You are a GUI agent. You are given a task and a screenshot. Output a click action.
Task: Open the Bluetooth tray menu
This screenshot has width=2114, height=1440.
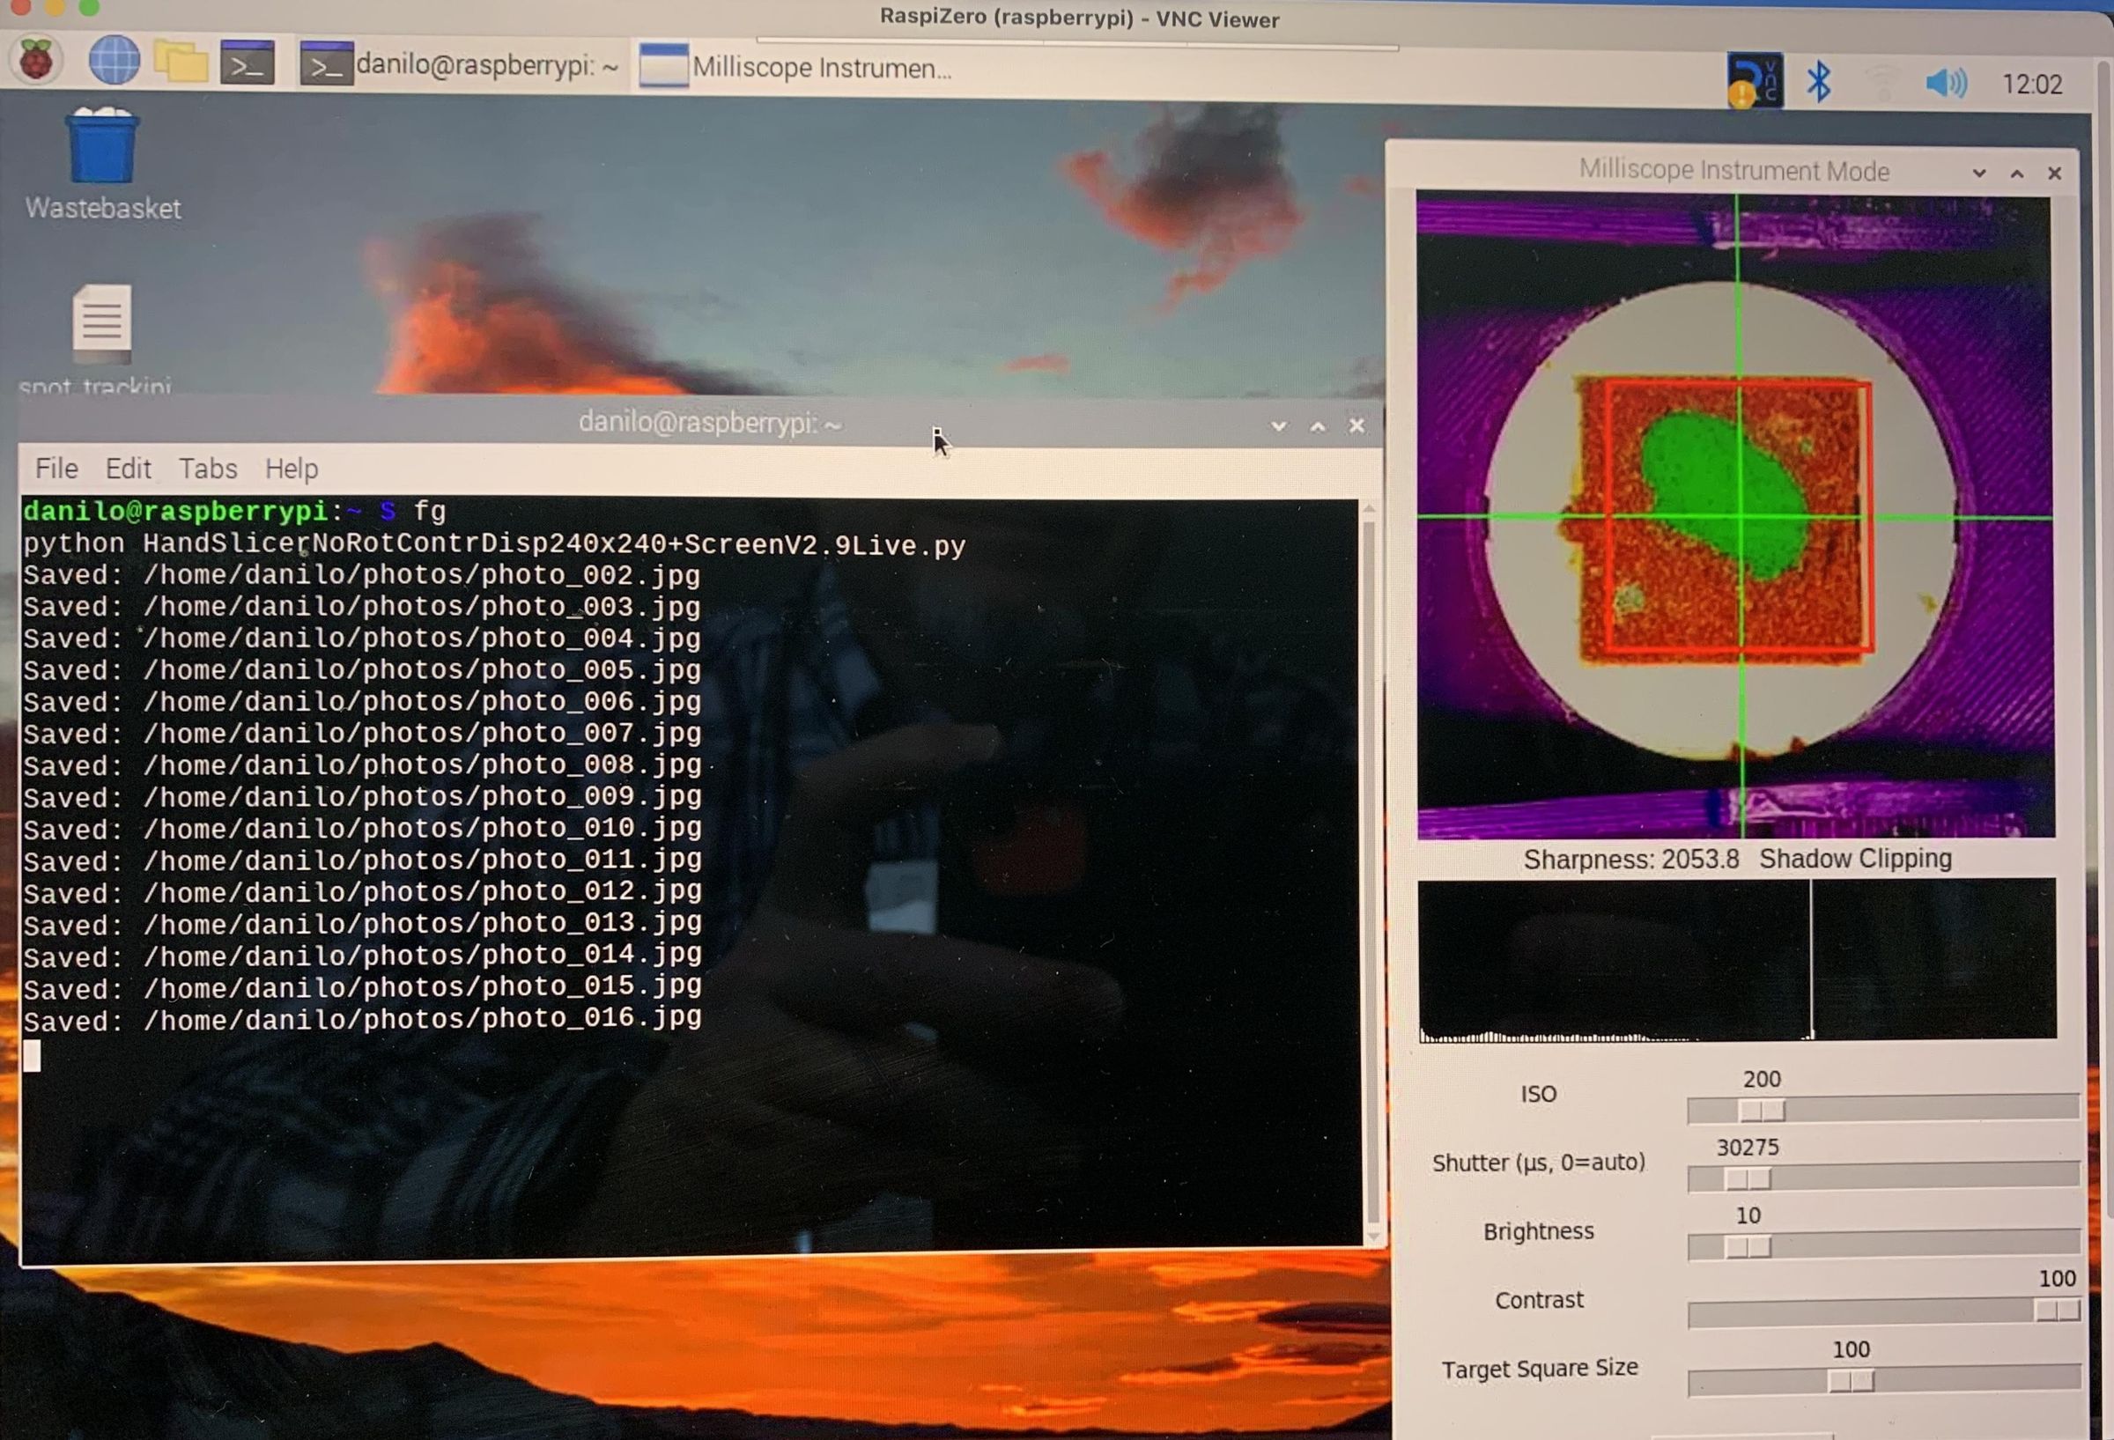click(1818, 83)
